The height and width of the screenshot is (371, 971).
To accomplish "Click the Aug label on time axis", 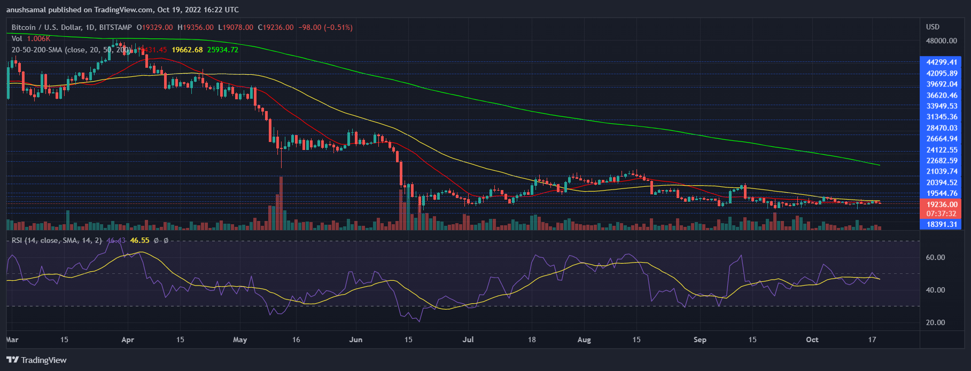I will point(584,340).
